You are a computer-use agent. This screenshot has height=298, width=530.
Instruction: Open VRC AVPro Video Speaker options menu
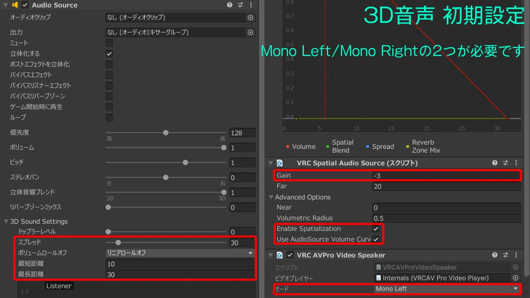coord(516,255)
